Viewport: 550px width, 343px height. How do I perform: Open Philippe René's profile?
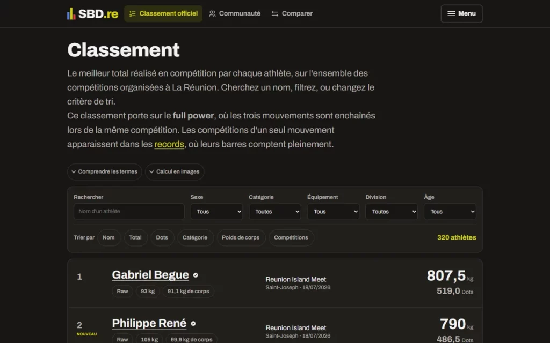(149, 323)
